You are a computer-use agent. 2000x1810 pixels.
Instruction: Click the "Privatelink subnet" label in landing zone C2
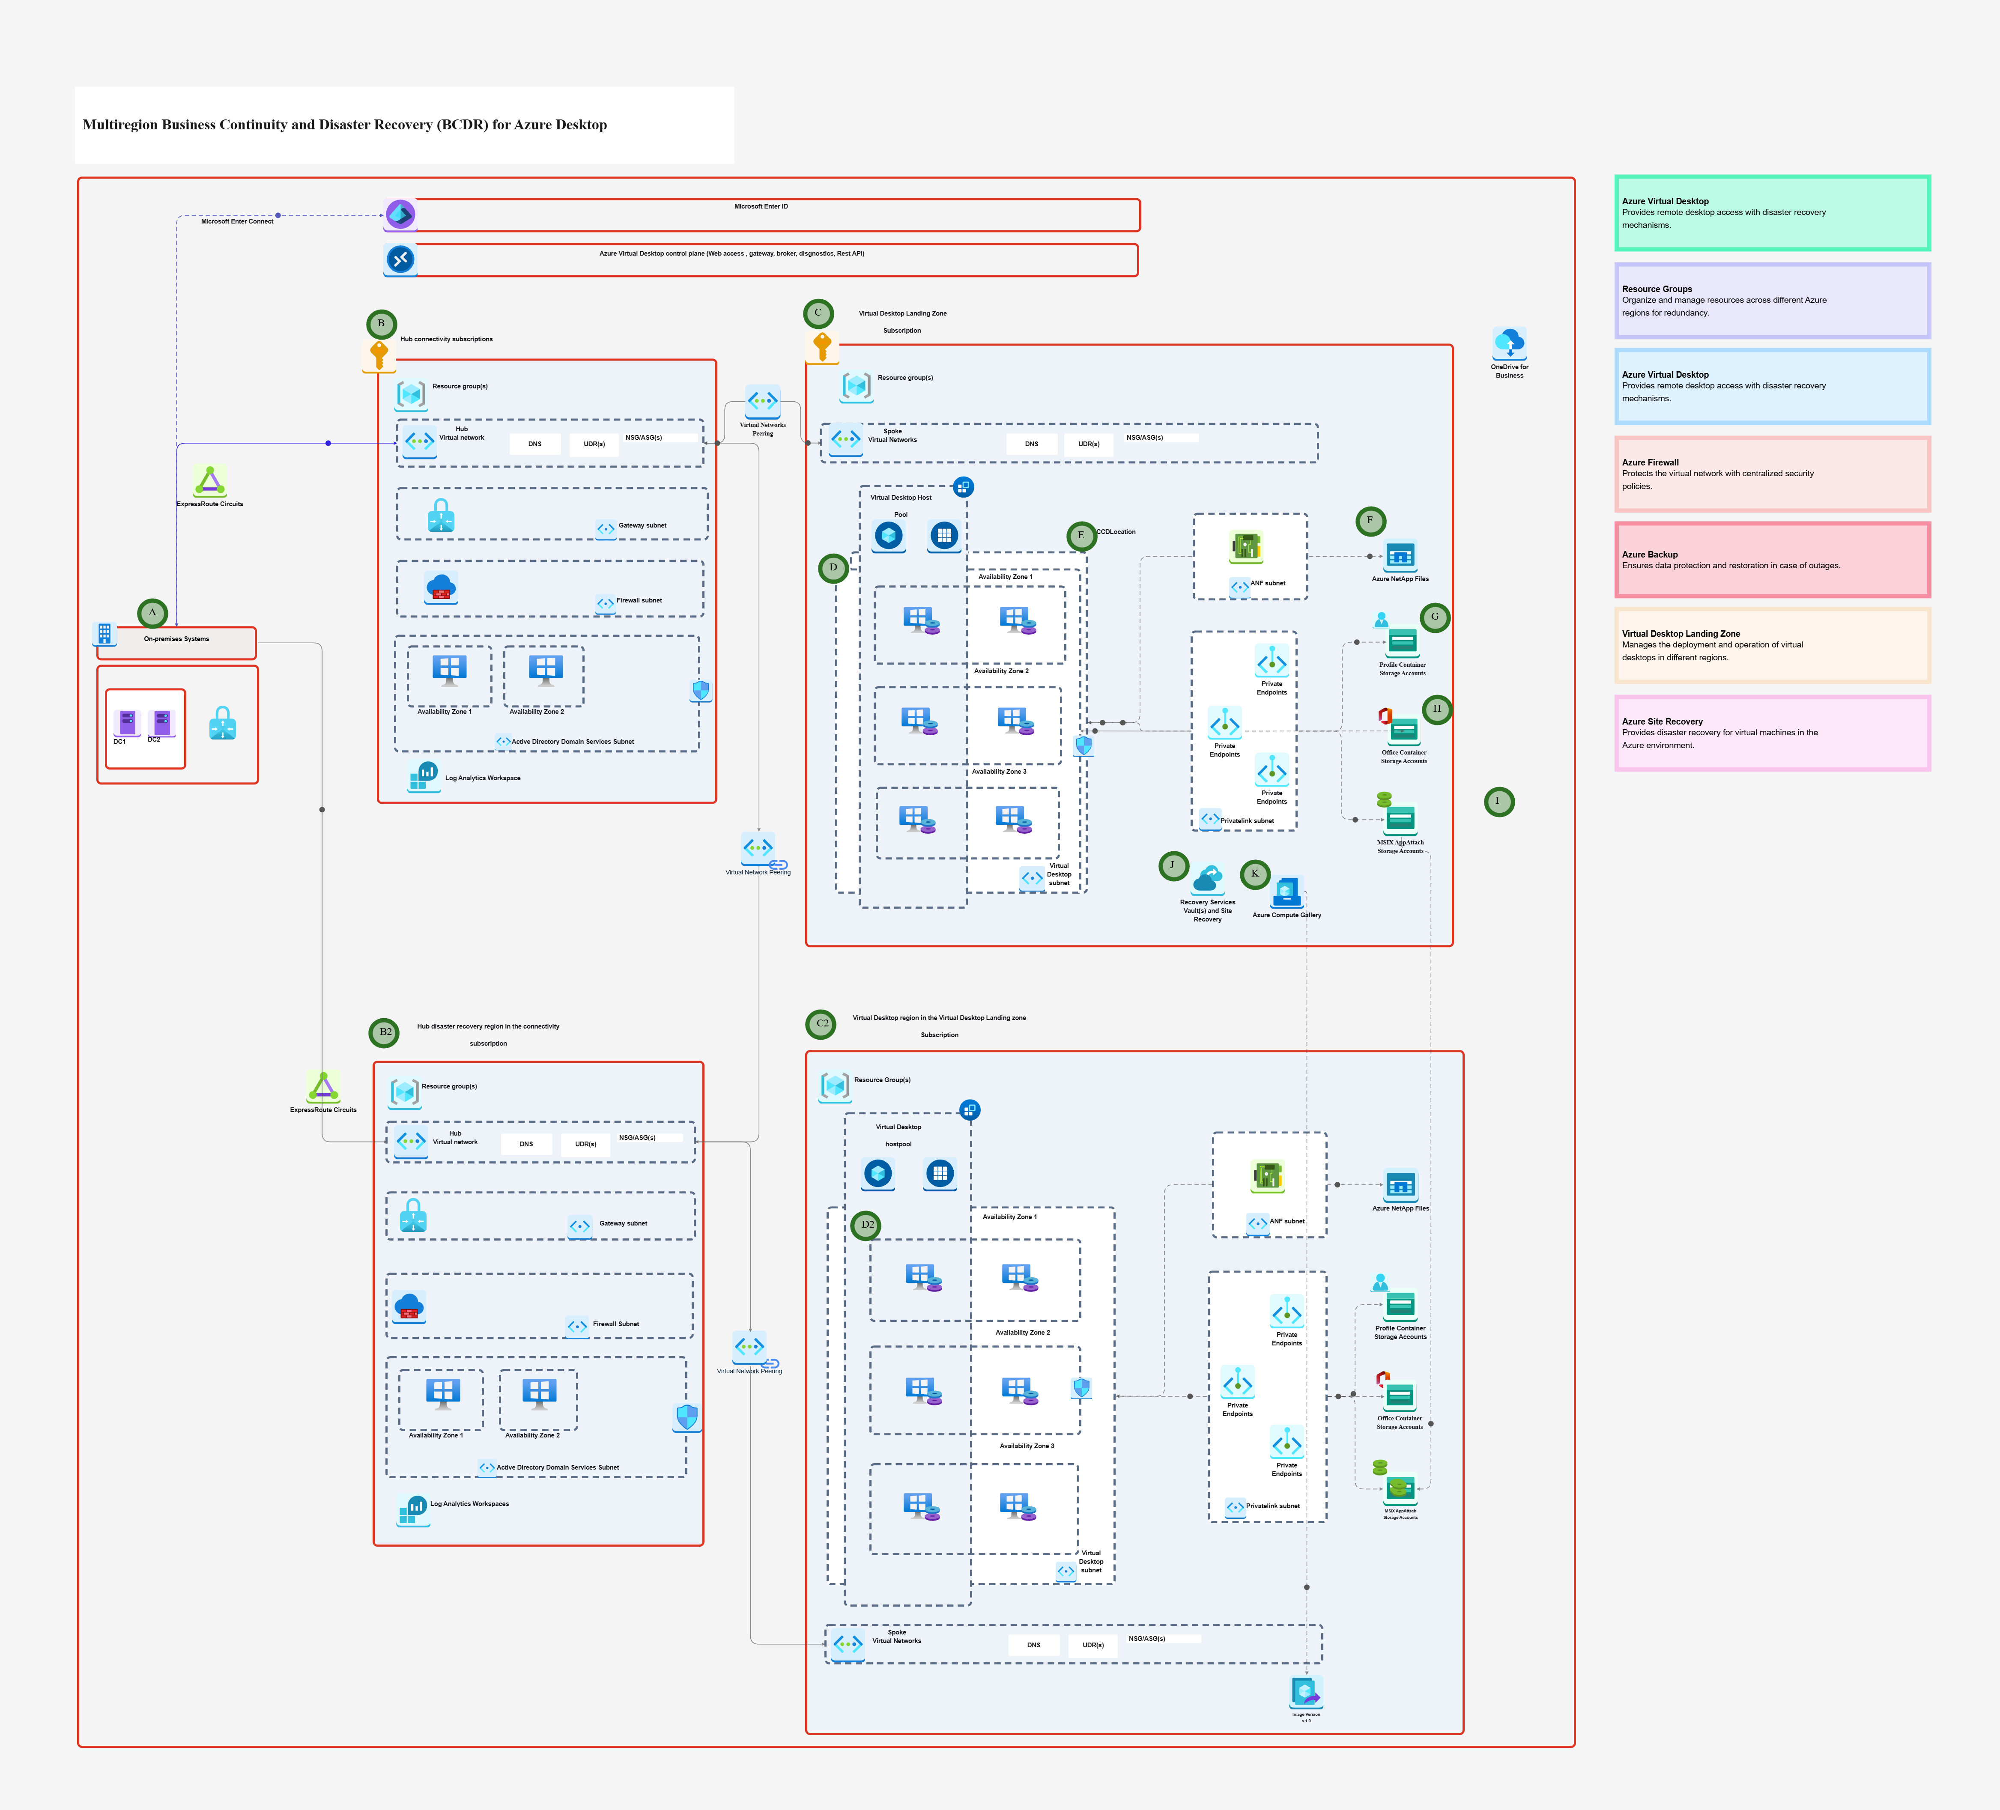point(1273,1506)
